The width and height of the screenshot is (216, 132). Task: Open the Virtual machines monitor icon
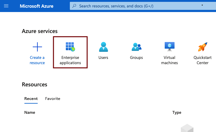[170, 47]
